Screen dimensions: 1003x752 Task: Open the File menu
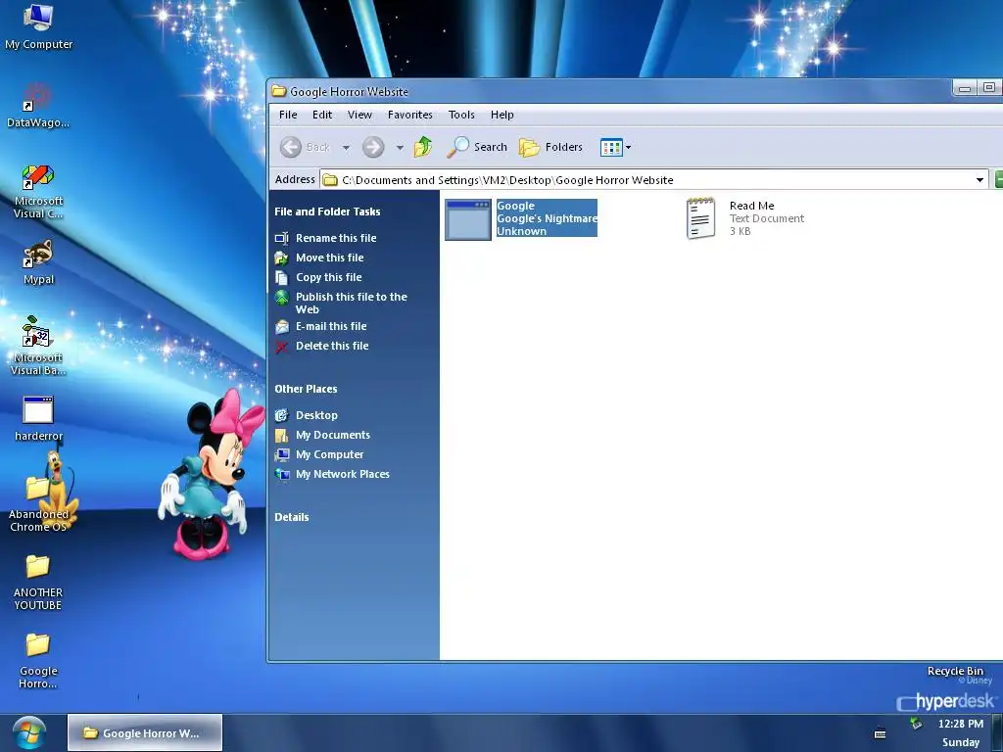tap(288, 115)
